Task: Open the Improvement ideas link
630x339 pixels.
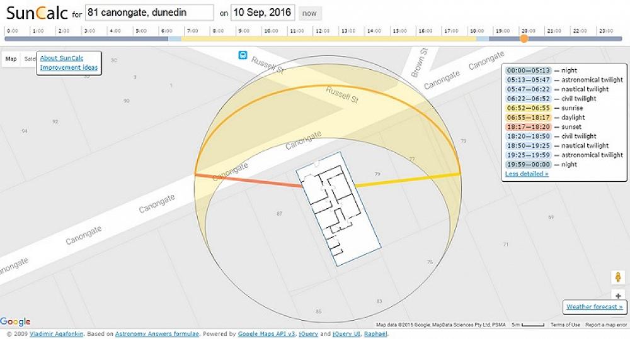Action: point(69,67)
